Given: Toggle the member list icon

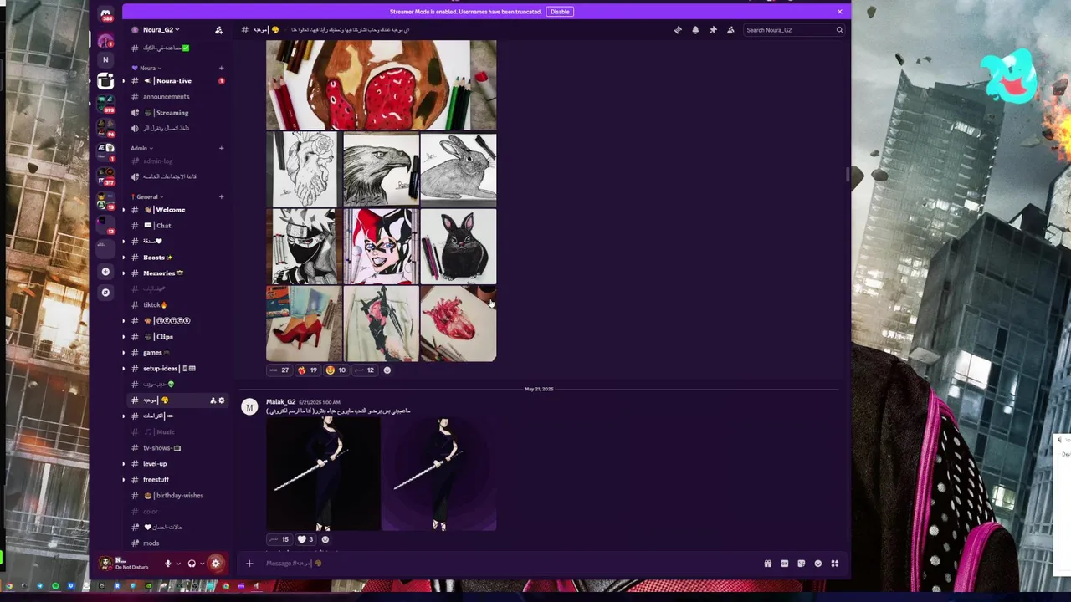Looking at the screenshot, I should tap(730, 30).
